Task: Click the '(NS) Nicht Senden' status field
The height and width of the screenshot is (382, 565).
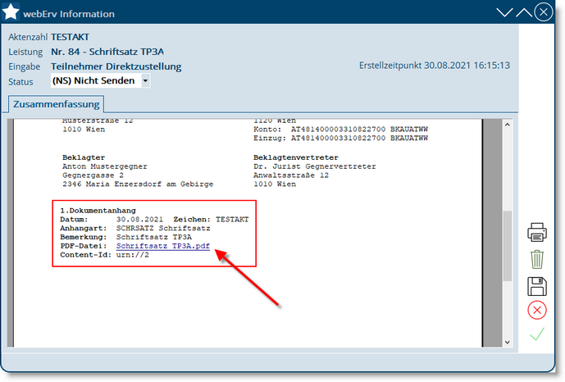Action: coord(94,81)
